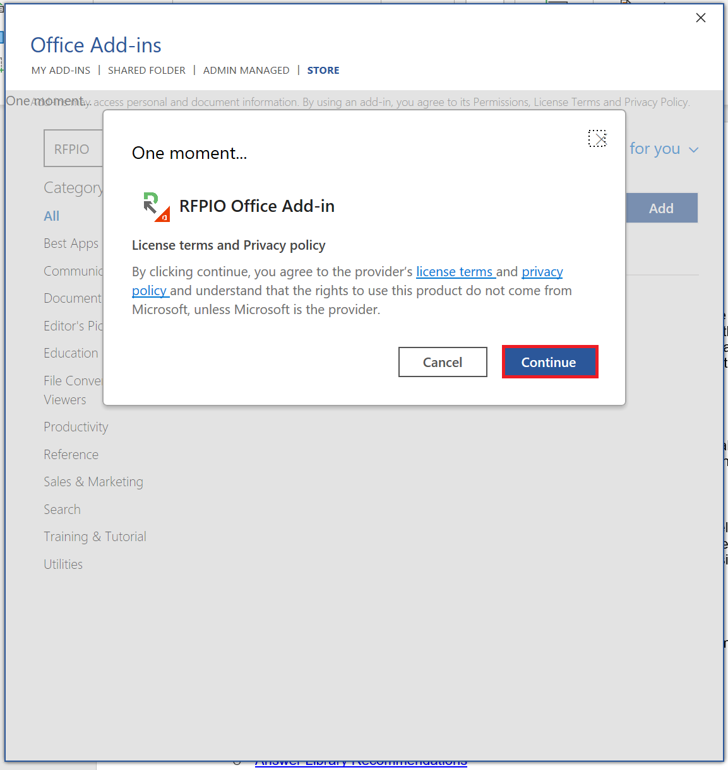Open the provider's license terms link

pos(455,272)
